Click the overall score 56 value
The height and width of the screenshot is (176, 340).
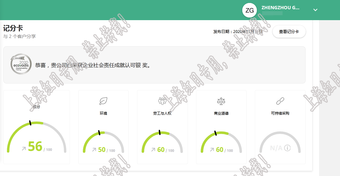tap(35, 146)
